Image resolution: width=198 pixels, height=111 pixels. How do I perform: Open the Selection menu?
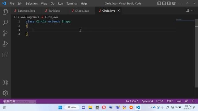pyautogui.click(x=32, y=3)
